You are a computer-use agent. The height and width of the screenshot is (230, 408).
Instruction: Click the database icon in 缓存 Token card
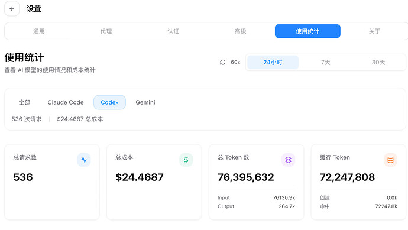pos(391,160)
